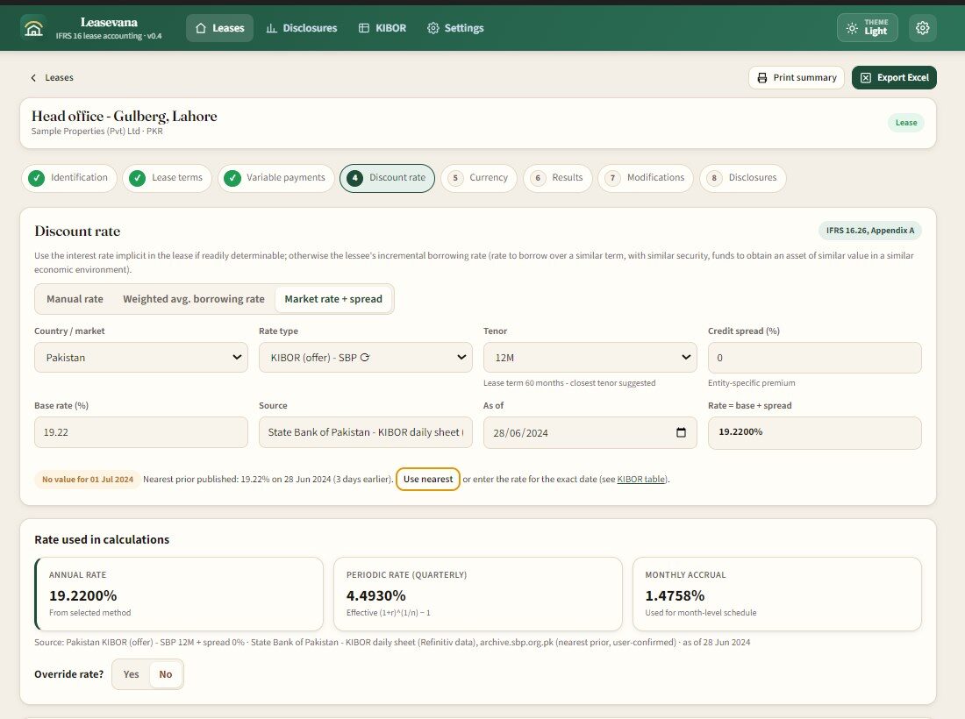Click the IFRS 16.26, Appendix A badge
The width and height of the screenshot is (965, 719).
point(869,231)
